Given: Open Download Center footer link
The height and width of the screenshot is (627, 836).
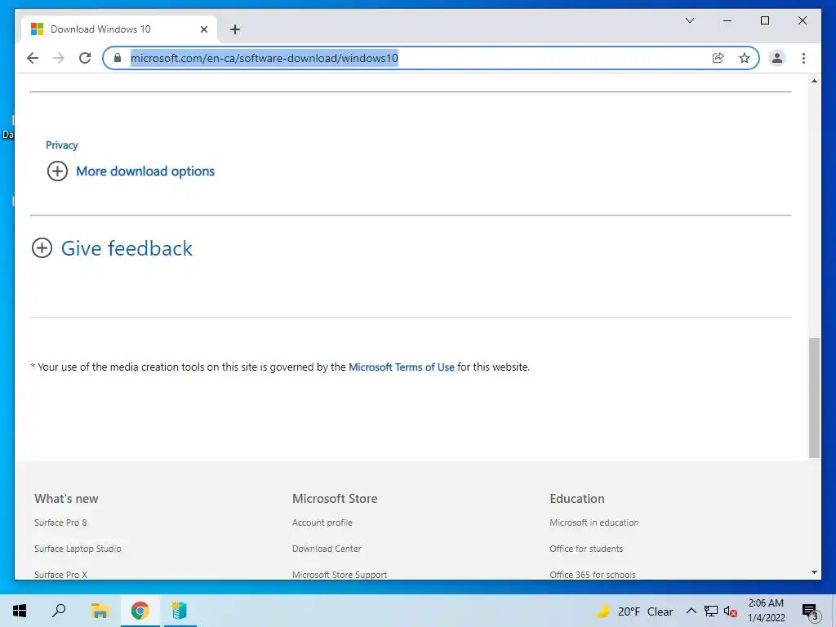Looking at the screenshot, I should point(327,549).
